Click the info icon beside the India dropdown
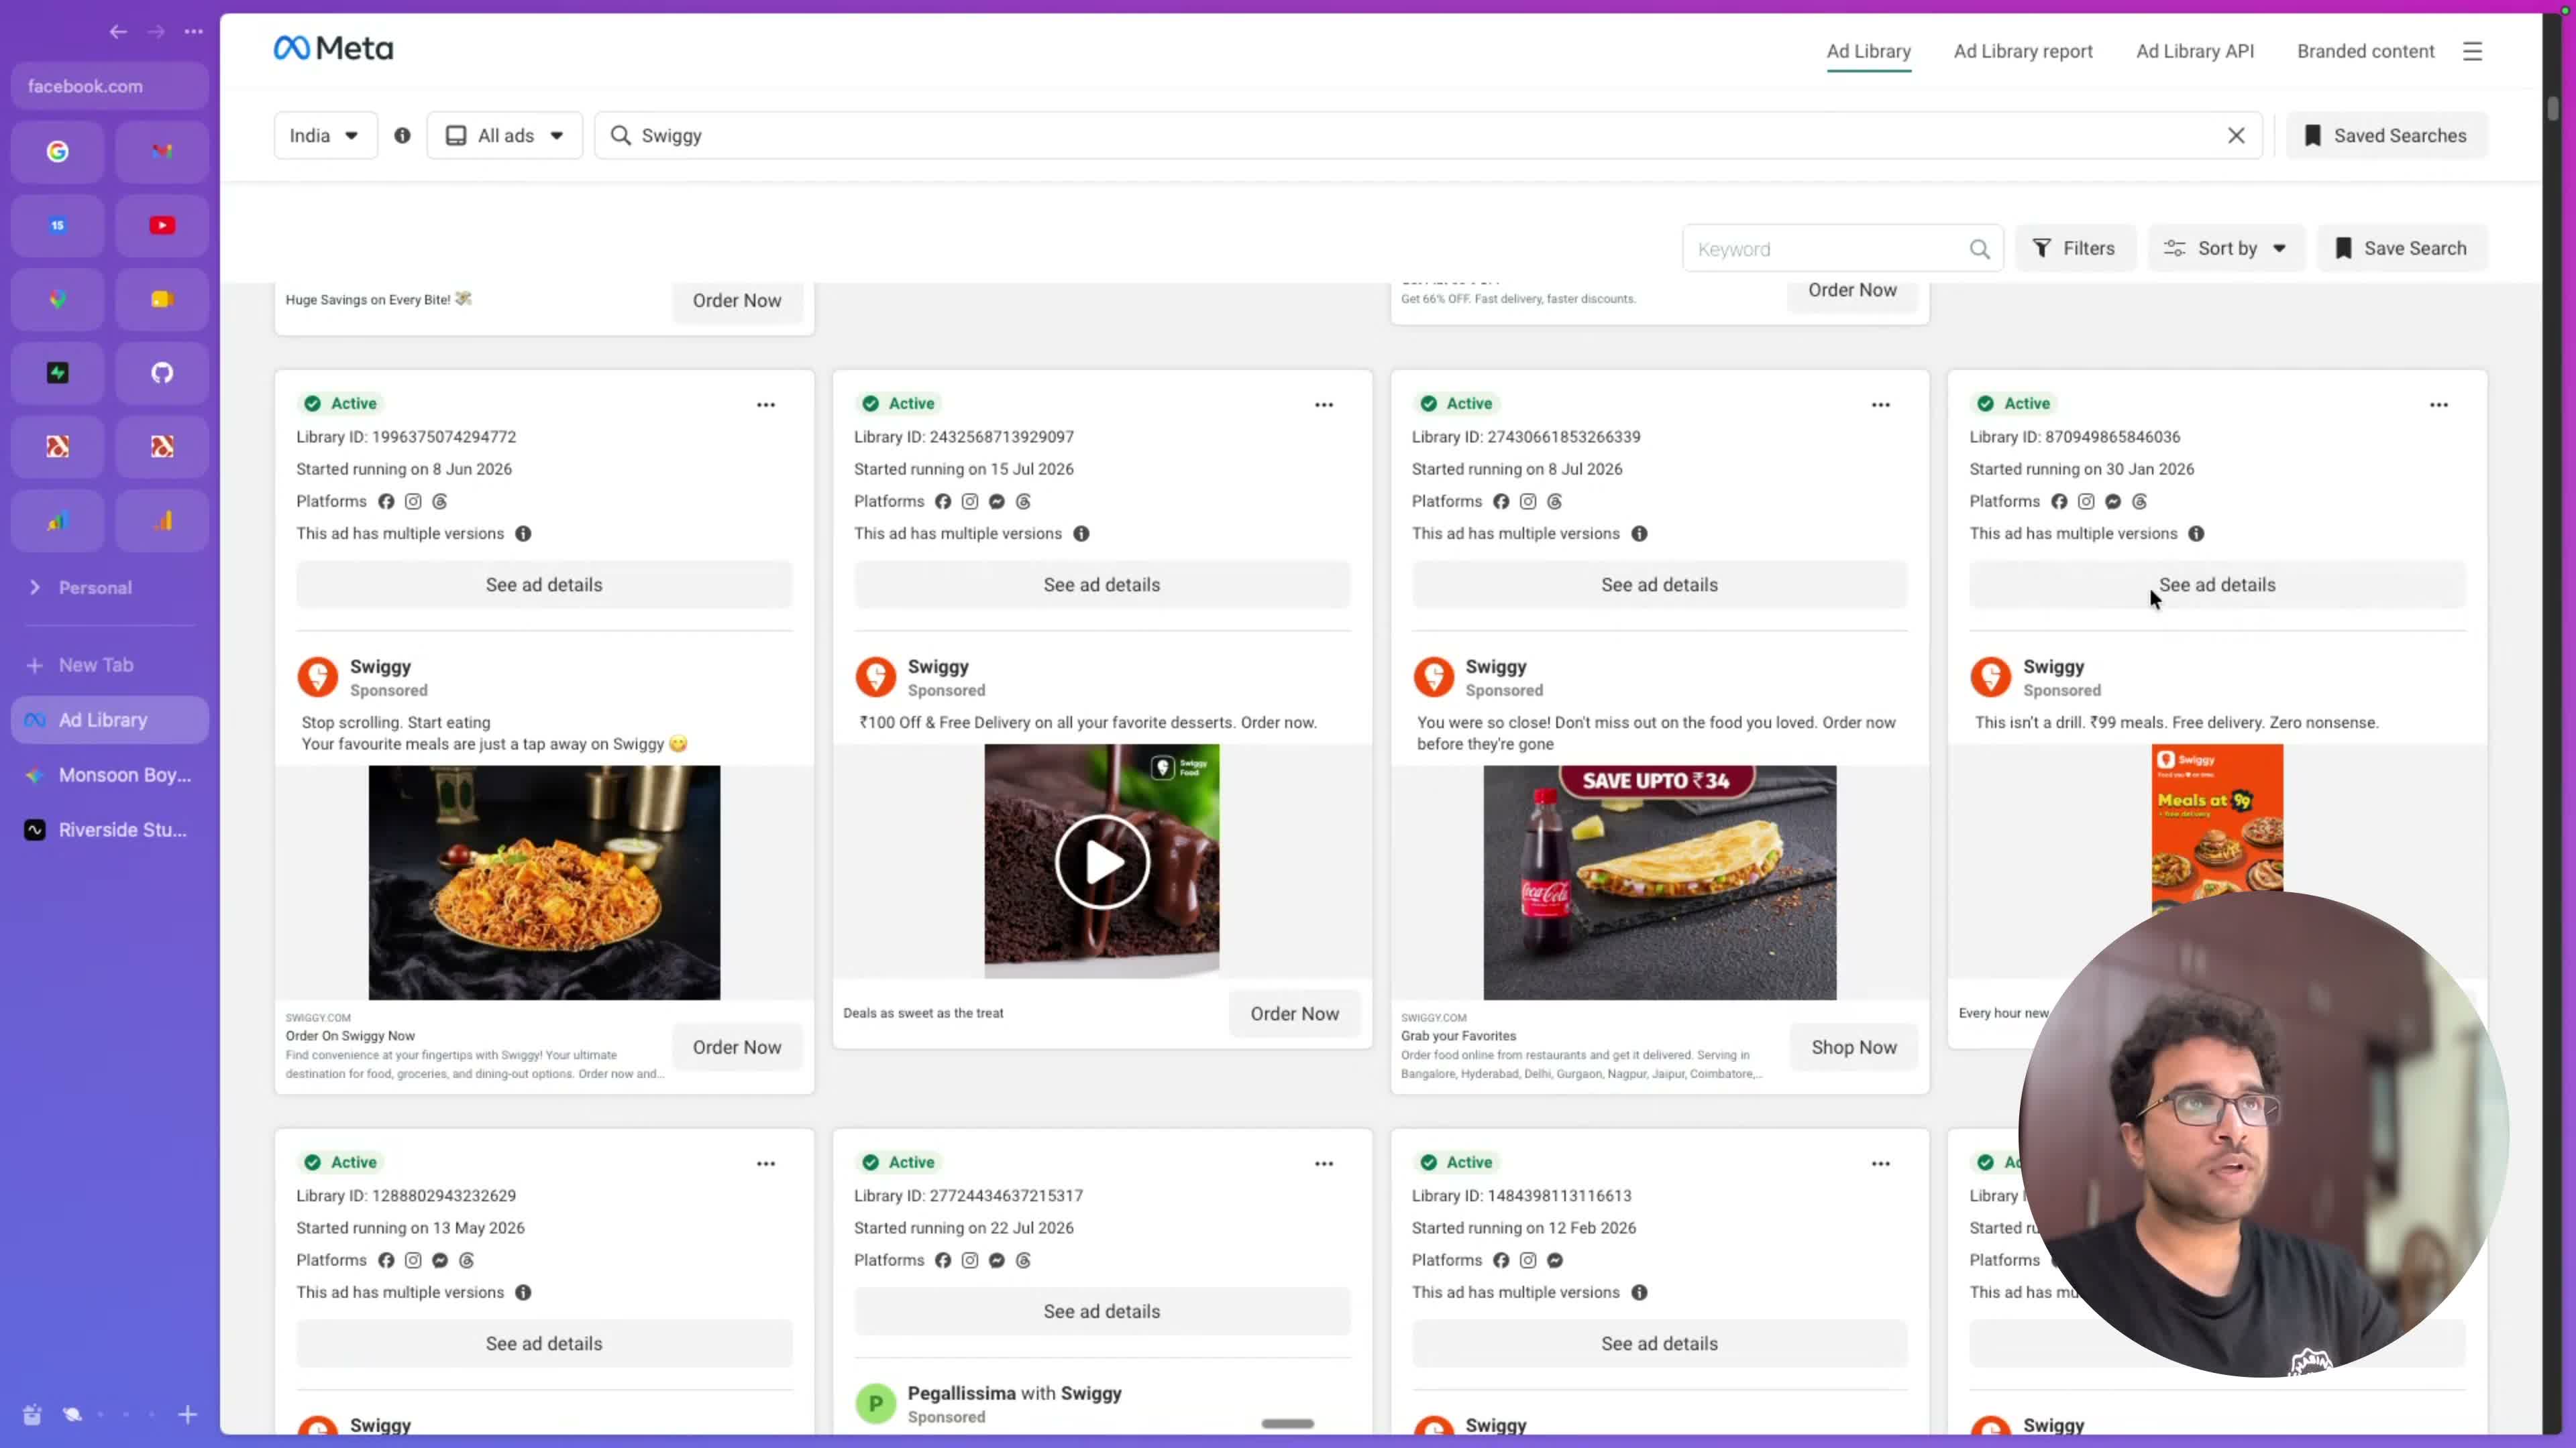Viewport: 2576px width, 1448px height. coord(402,135)
